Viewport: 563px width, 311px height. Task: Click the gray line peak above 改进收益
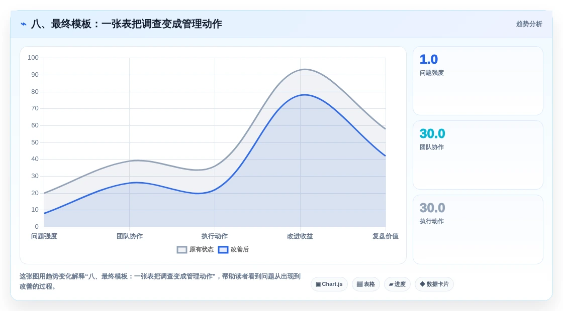click(305, 69)
